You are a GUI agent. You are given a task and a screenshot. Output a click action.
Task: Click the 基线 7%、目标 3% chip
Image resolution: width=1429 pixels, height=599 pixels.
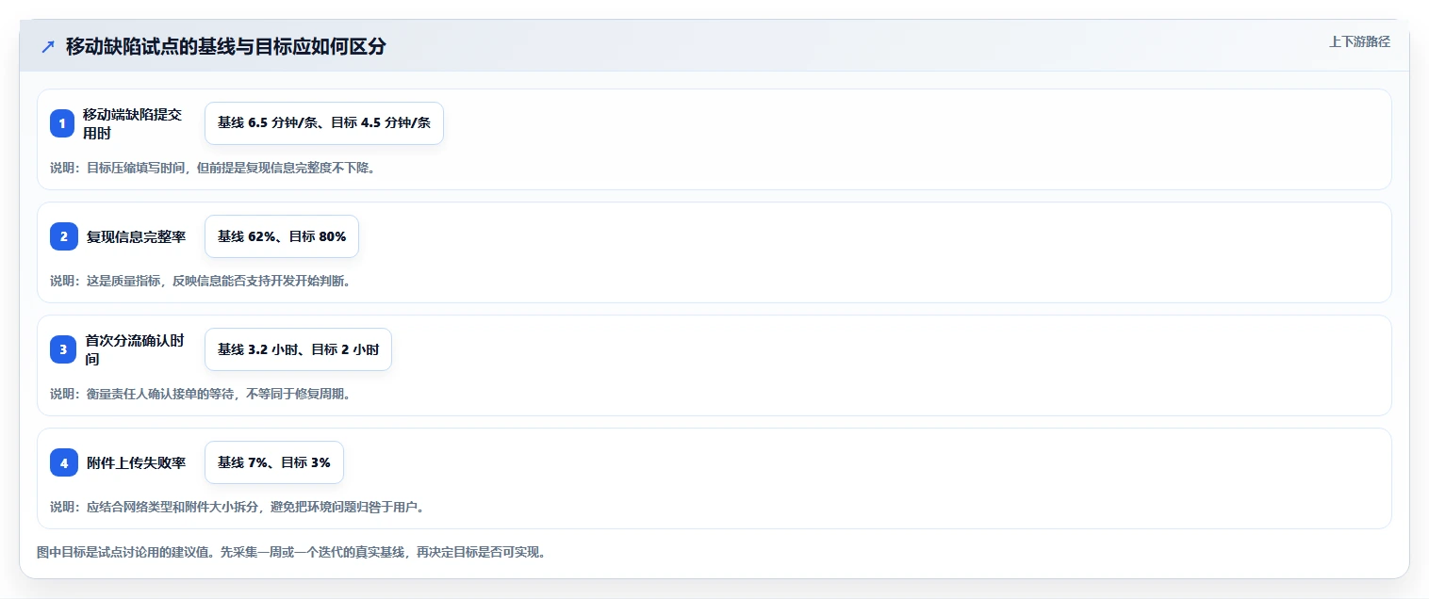click(x=274, y=462)
